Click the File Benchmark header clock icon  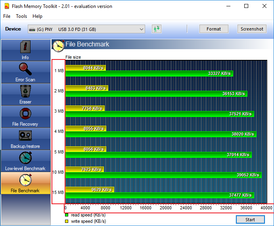tap(58, 46)
